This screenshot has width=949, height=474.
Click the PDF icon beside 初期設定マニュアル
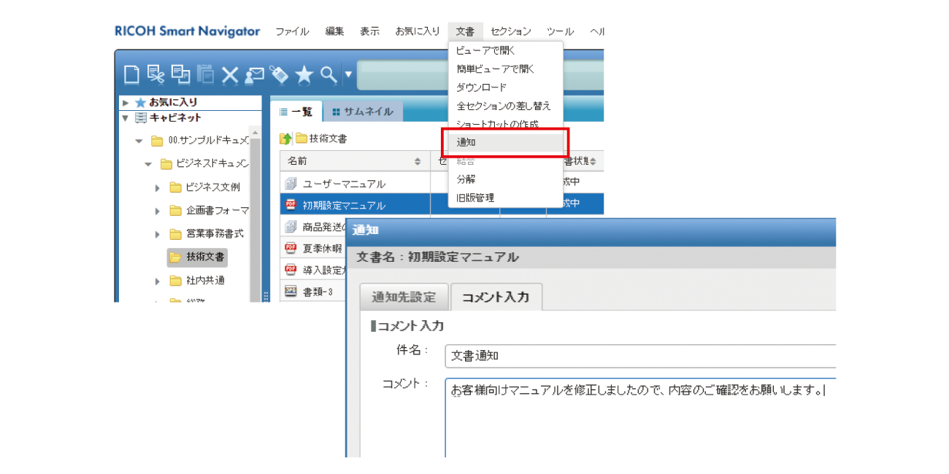click(291, 203)
